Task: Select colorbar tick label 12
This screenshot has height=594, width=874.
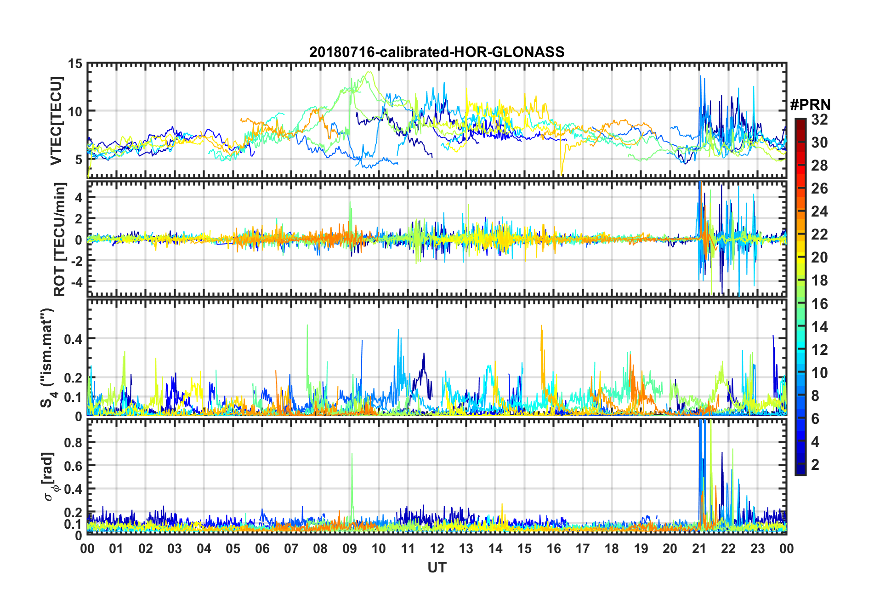Action: tap(819, 350)
